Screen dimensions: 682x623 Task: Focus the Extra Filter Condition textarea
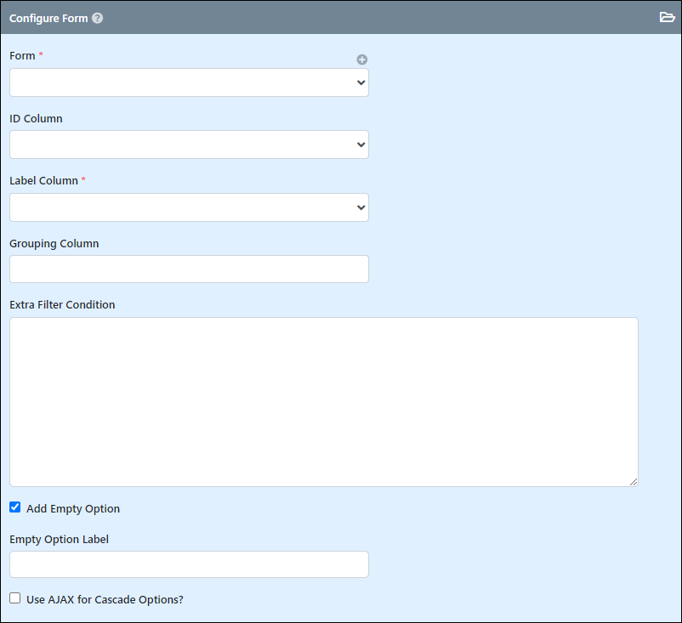324,402
